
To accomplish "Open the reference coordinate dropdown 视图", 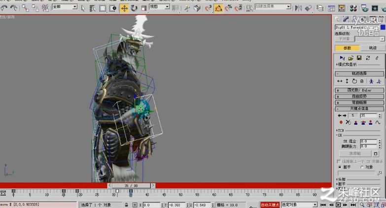I will pyautogui.click(x=160, y=7).
